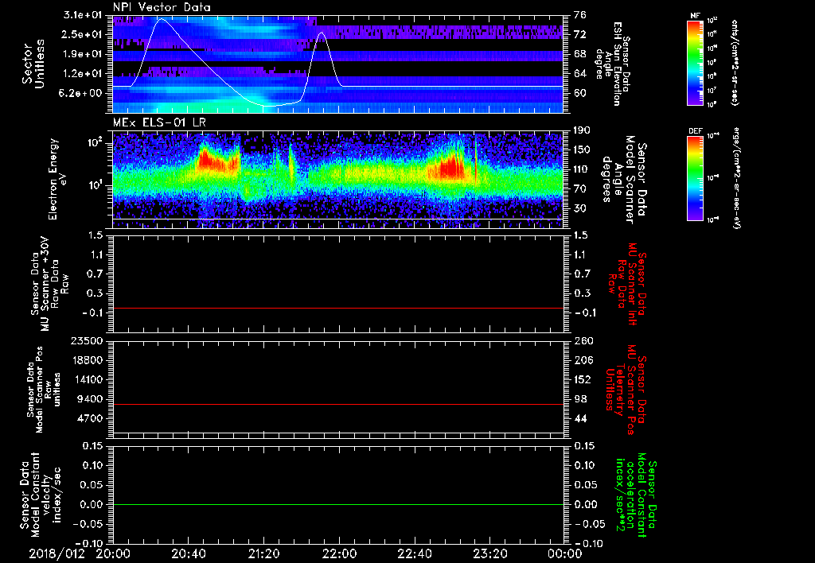Click the red line in the Scanner Pos panel
This screenshot has width=815, height=563.
tap(338, 404)
